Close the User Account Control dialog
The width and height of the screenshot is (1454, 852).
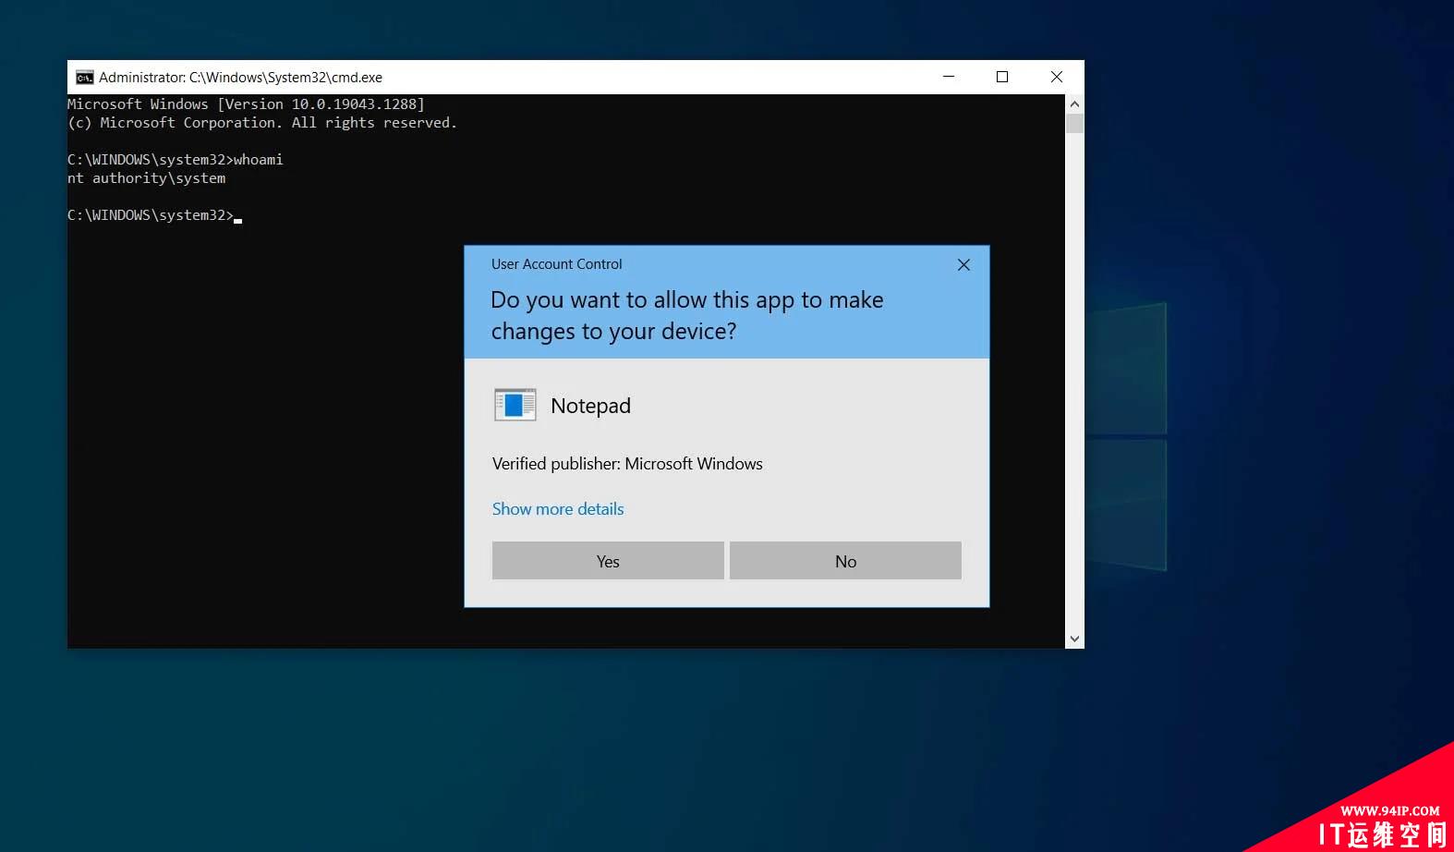(x=963, y=265)
